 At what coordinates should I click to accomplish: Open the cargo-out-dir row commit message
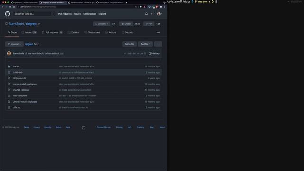[76, 78]
